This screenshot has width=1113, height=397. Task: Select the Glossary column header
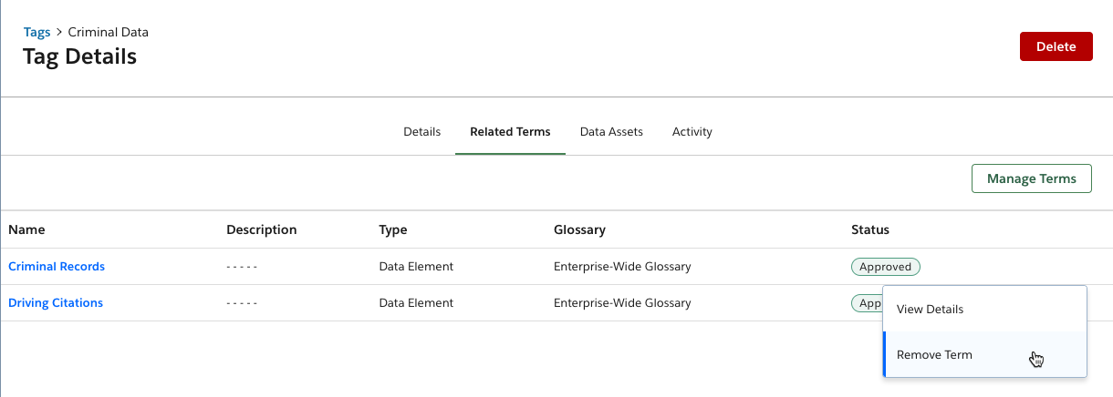tap(579, 229)
